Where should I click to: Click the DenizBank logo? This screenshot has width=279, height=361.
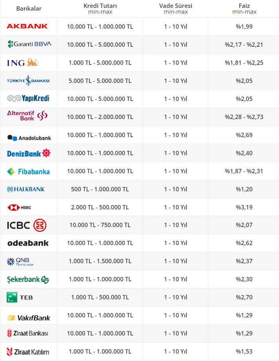(29, 153)
